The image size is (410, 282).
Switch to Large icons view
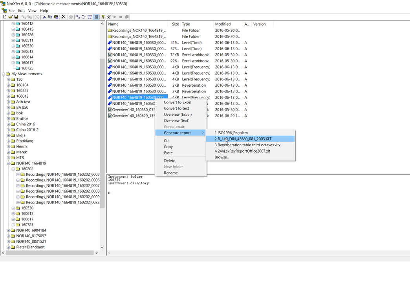(x=78, y=17)
